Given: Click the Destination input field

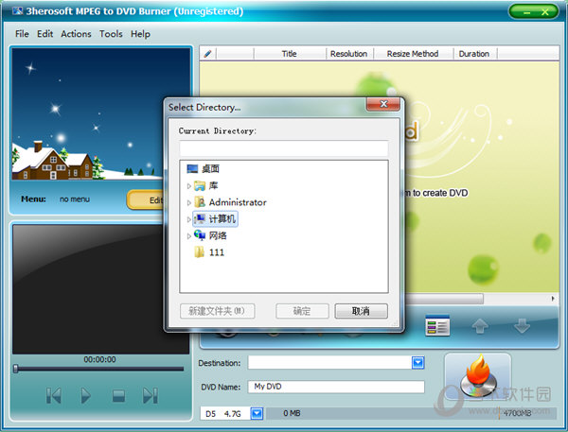Looking at the screenshot, I should coord(330,363).
